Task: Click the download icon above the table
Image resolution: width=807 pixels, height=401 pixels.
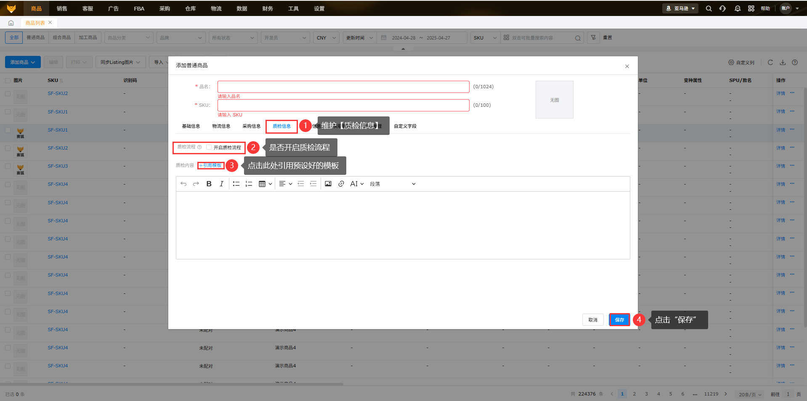Action: pyautogui.click(x=783, y=62)
